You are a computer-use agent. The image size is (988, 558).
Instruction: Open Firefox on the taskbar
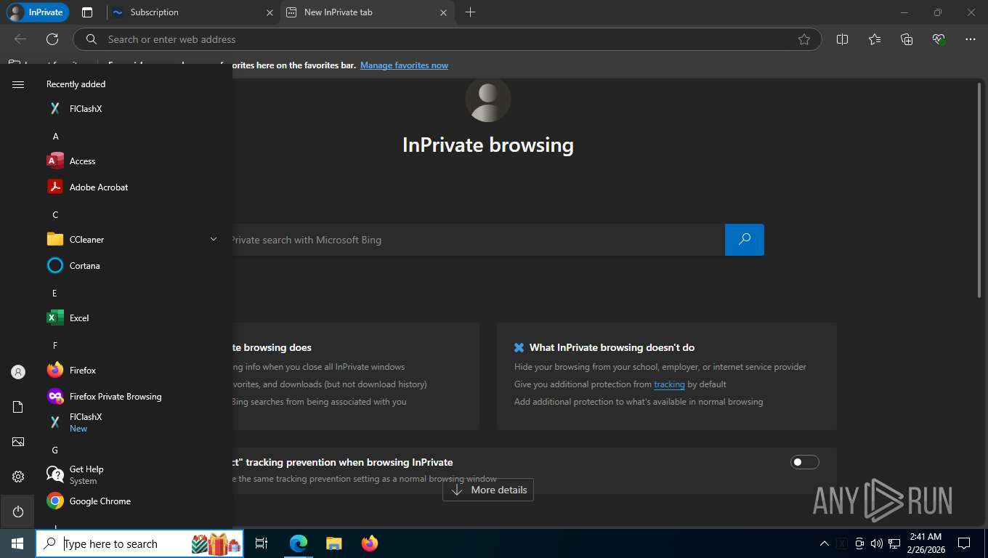click(370, 543)
